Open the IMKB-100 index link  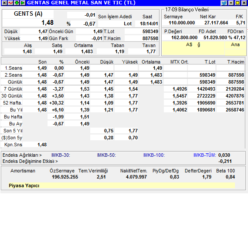(154, 155)
